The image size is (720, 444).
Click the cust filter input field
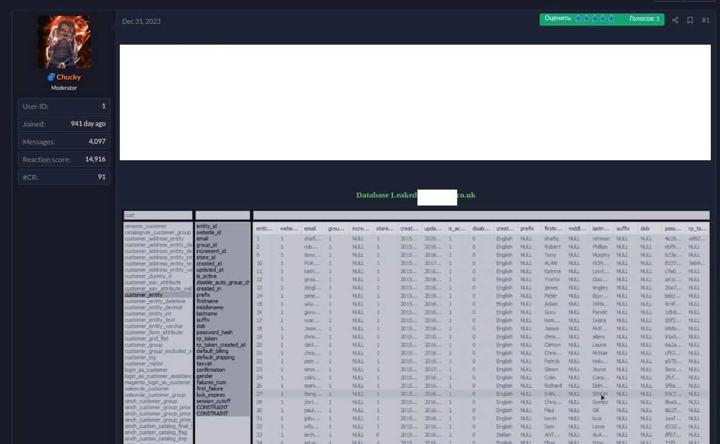click(x=156, y=215)
